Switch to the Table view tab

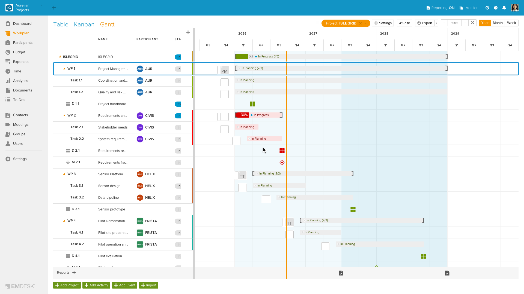click(61, 24)
